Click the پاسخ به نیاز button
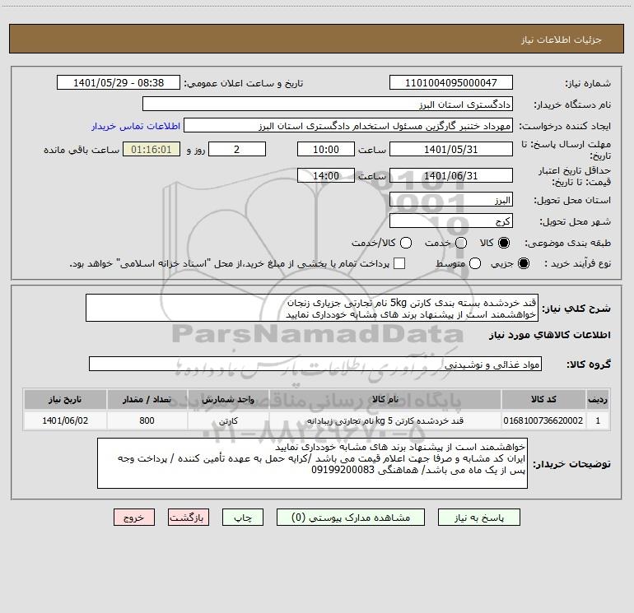 coord(479,518)
